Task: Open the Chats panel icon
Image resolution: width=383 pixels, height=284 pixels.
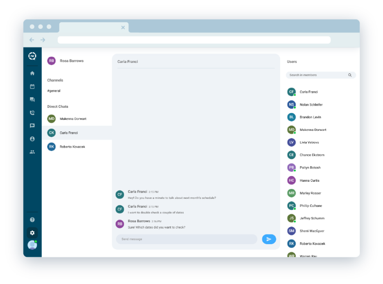Action: (32, 99)
